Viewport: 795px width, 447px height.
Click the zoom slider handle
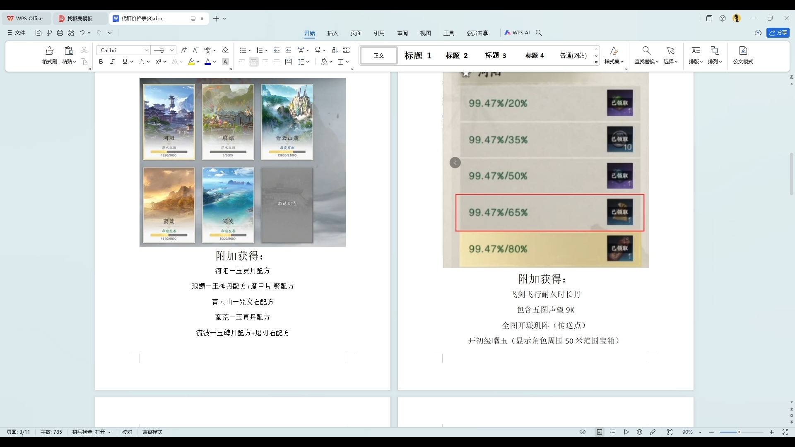pos(739,432)
